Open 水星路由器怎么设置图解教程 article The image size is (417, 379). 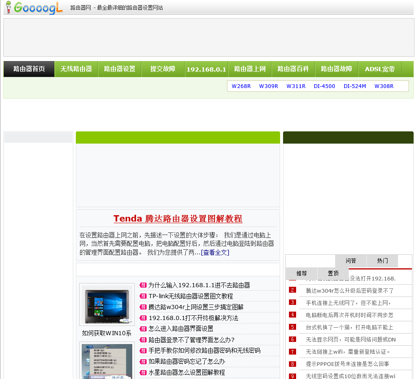(x=187, y=373)
